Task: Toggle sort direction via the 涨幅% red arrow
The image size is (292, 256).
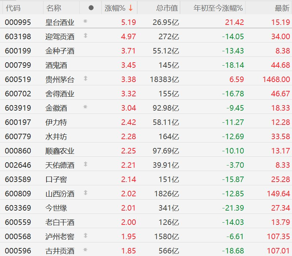Action: click(131, 8)
